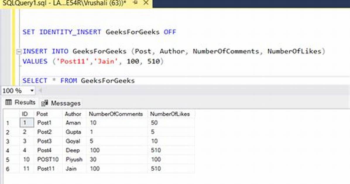The height and width of the screenshot is (184, 350).
Task: Select the Deep author cell
Action: (x=74, y=150)
